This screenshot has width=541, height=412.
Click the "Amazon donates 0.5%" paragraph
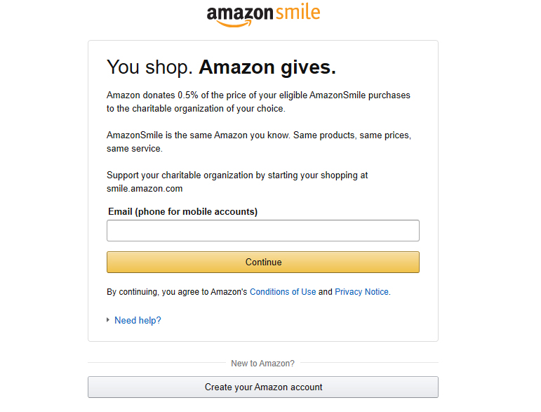(x=258, y=102)
